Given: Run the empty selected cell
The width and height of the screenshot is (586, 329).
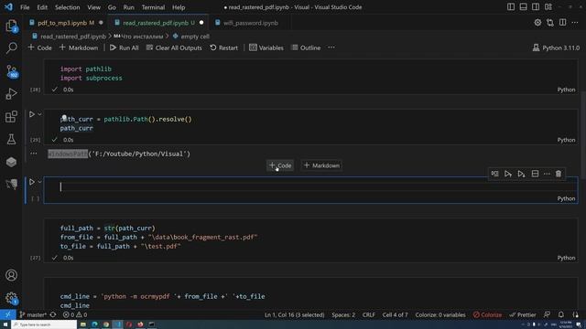Looking at the screenshot, I should 32,182.
